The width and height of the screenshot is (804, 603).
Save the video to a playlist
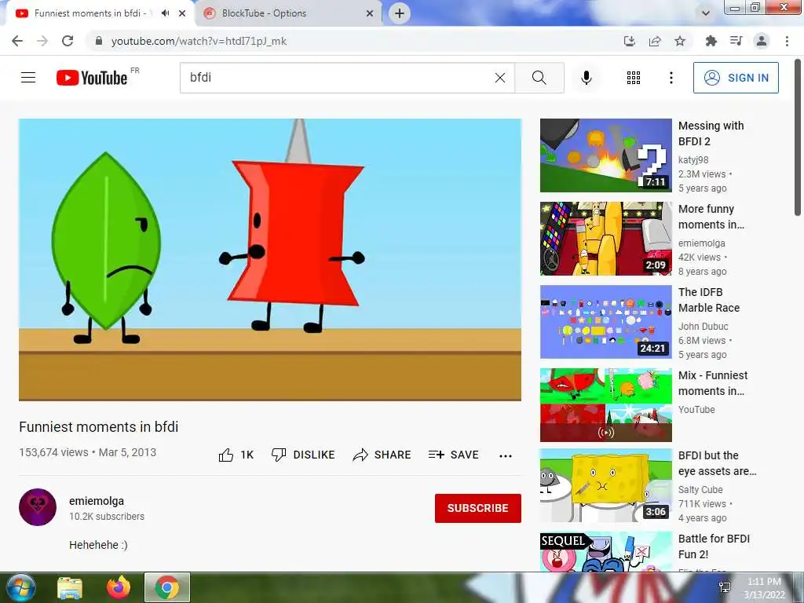pos(453,455)
